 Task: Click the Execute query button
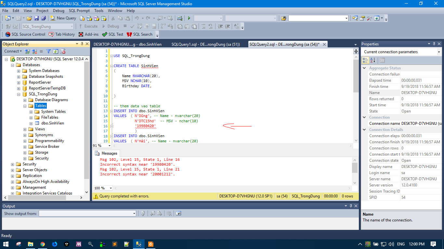(88, 26)
